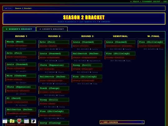Viewport: 168px width, 126px height.
Task: Select eliminated Wanda (Wand) in Round 2
Action: click(54, 46)
